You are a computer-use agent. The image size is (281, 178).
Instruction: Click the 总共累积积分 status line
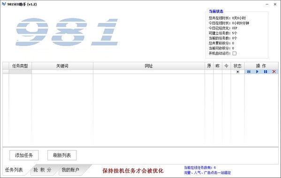(x=221, y=43)
